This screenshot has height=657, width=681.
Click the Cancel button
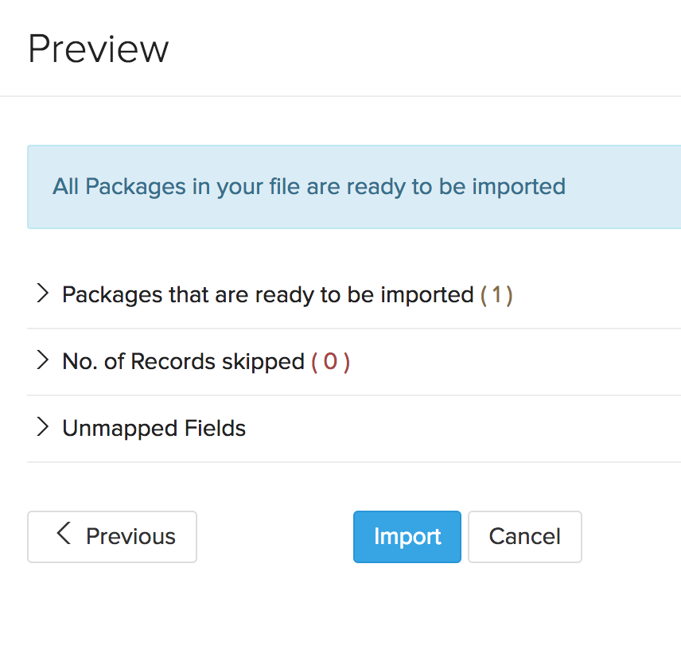(524, 536)
